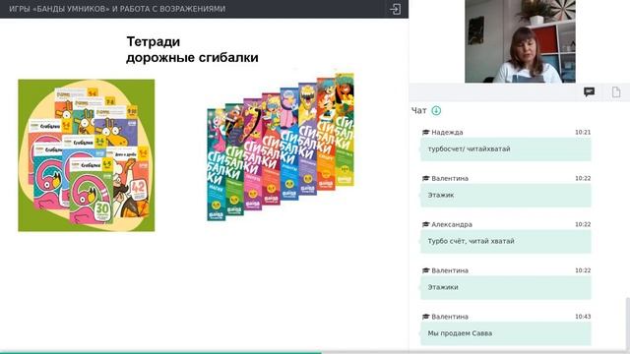Click the green progress bar at bottom

point(160,352)
